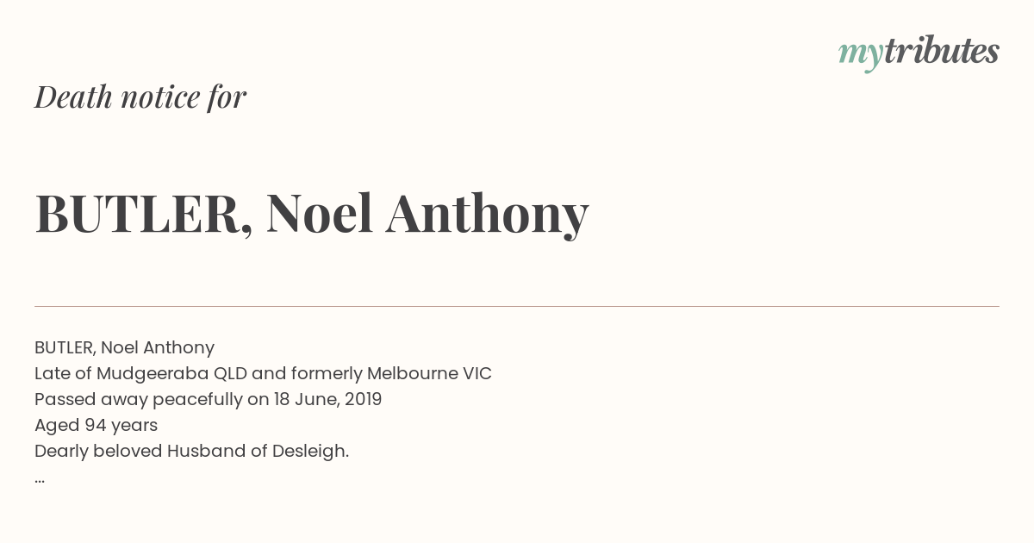Click the horizontal divider line

pyautogui.click(x=517, y=306)
